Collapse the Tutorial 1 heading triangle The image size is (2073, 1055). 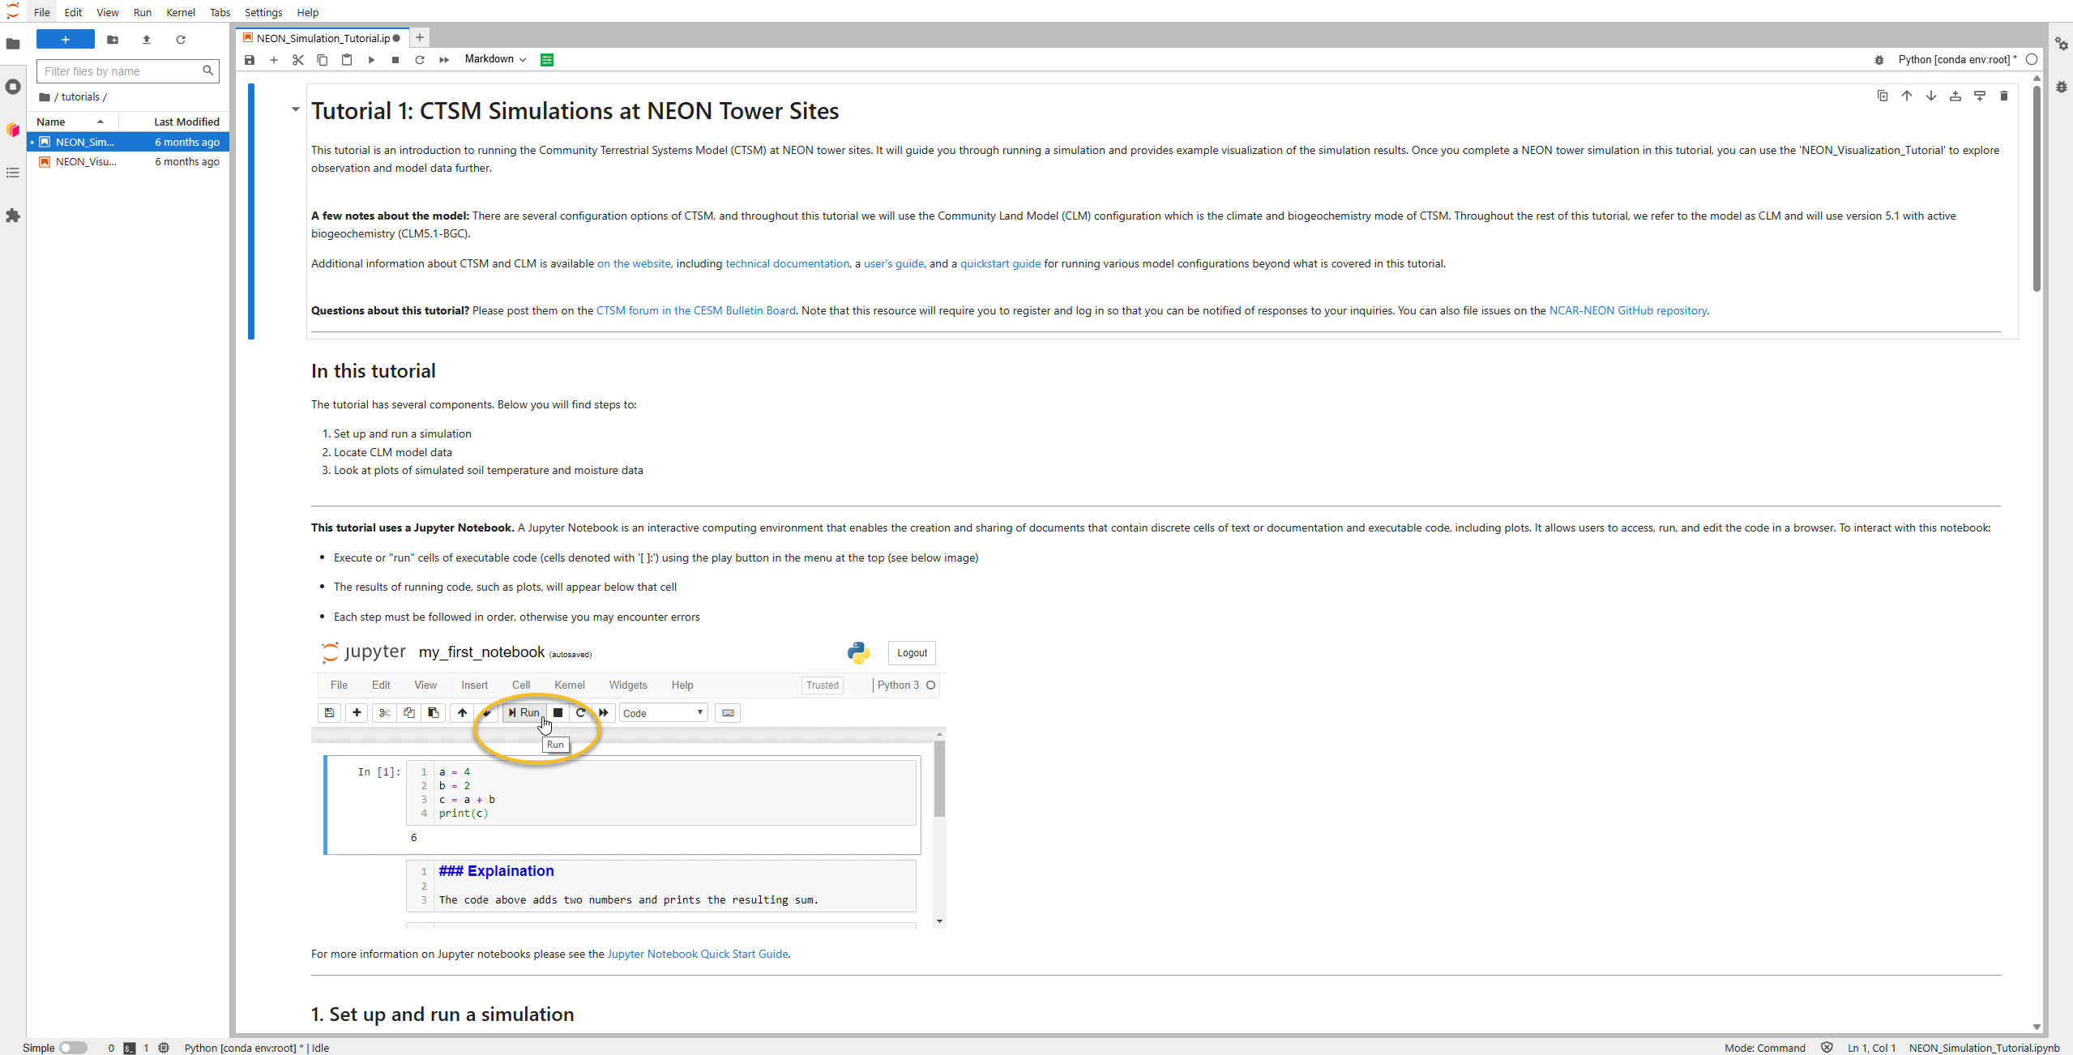[x=294, y=109]
